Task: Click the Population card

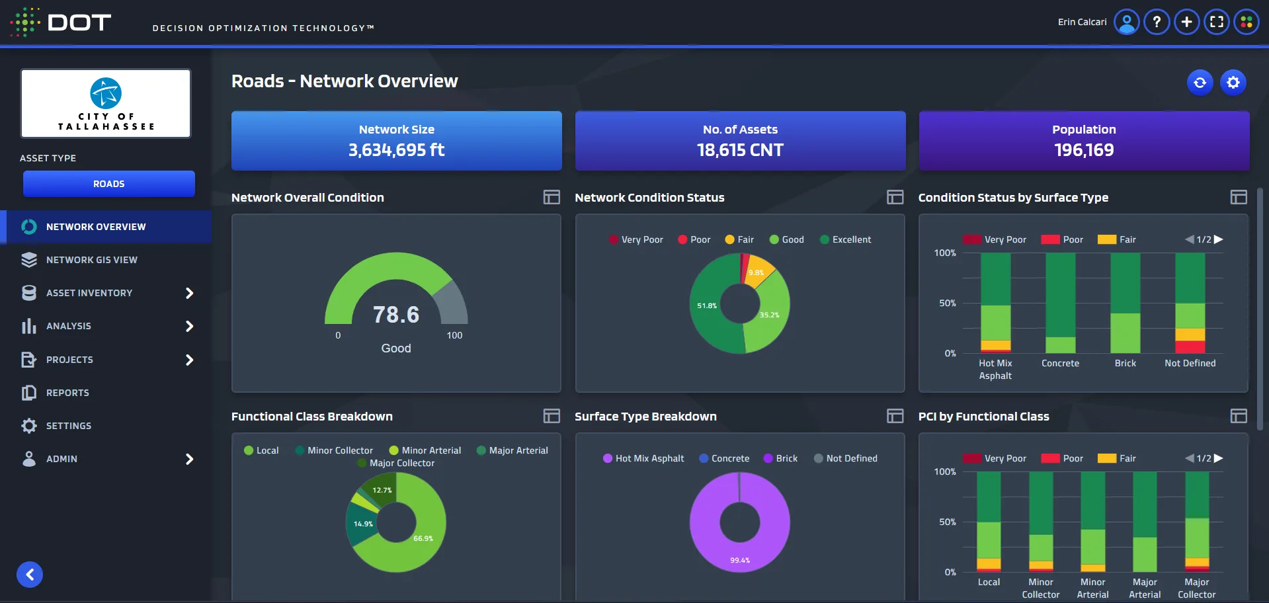Action: point(1084,141)
